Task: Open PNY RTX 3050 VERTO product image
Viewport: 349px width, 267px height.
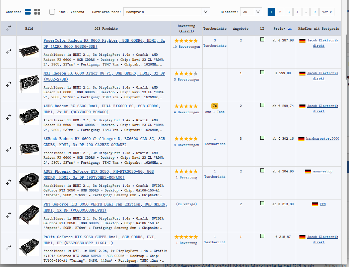Action: [29, 215]
